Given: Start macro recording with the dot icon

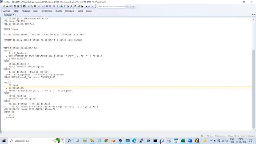Looking at the screenshot, I should pos(86,6).
